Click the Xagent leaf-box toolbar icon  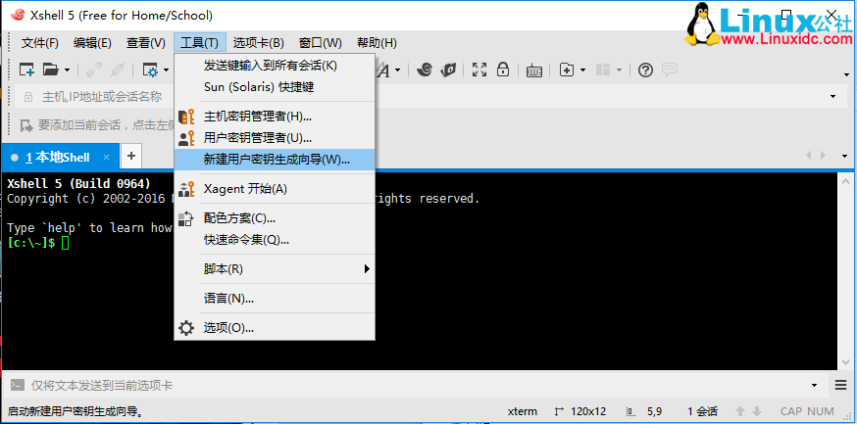(448, 70)
